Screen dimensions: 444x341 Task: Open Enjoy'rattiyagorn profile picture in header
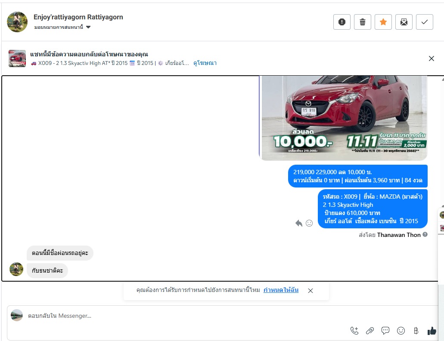(x=17, y=22)
